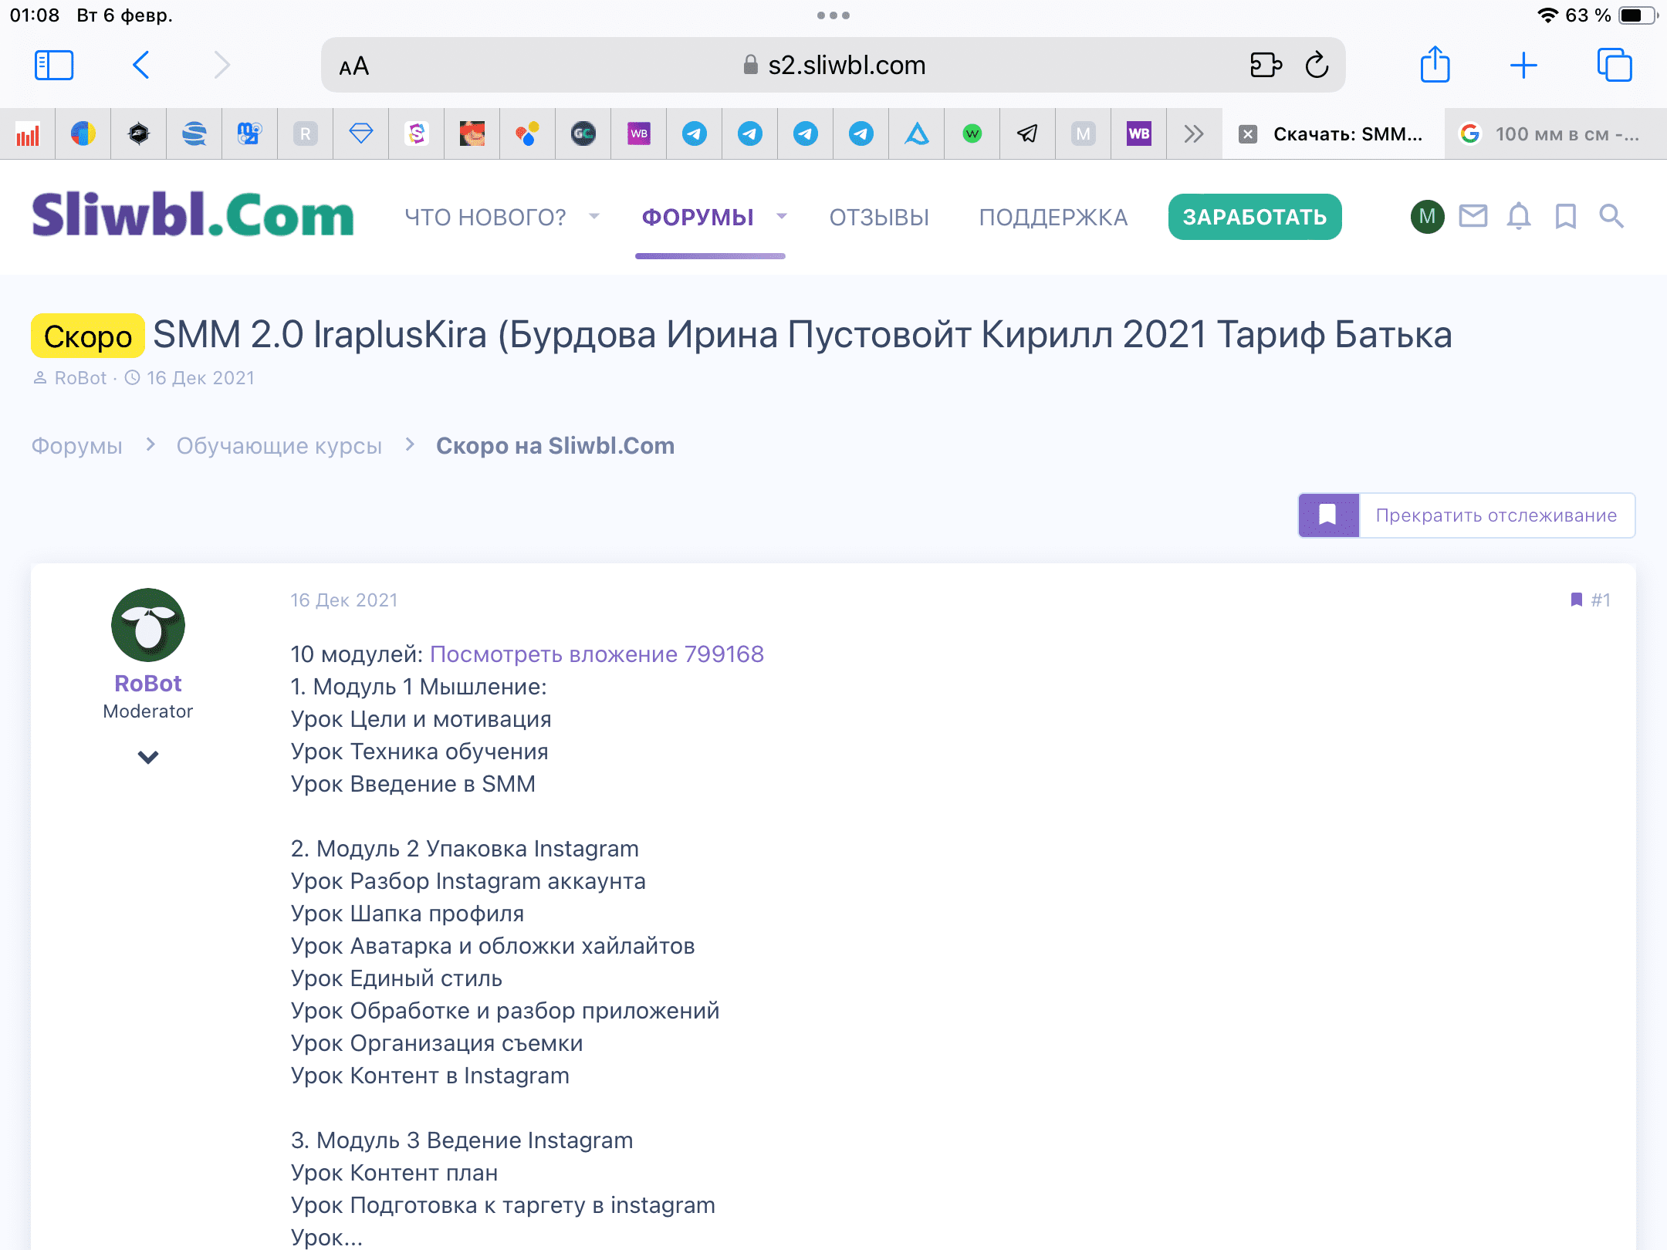
Task: Switch to the colorful dots tab
Action: pyautogui.click(x=528, y=134)
